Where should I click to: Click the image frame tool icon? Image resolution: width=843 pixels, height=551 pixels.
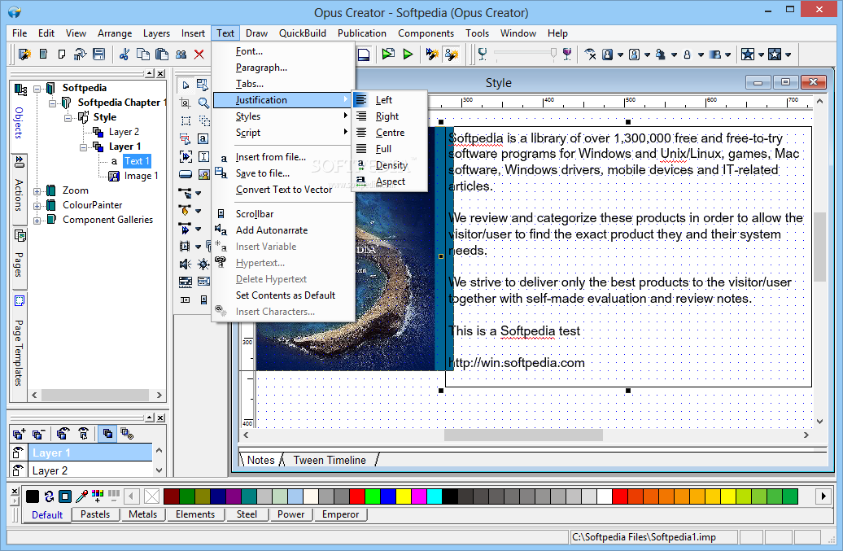pos(203,174)
